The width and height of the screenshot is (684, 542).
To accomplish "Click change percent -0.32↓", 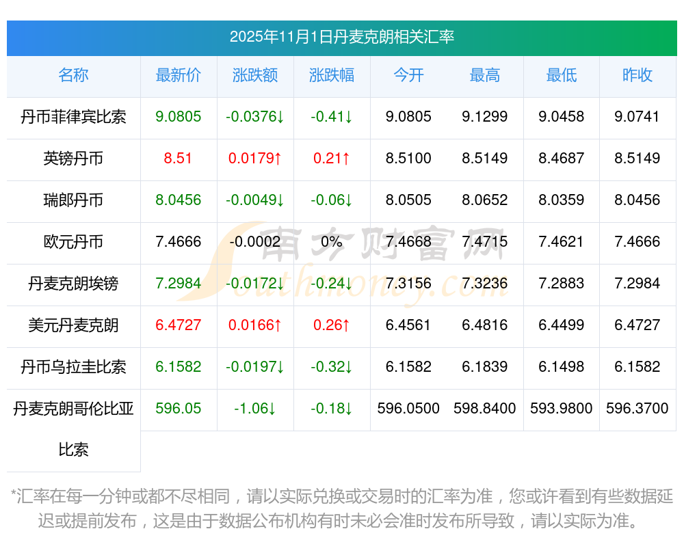I will tap(332, 366).
